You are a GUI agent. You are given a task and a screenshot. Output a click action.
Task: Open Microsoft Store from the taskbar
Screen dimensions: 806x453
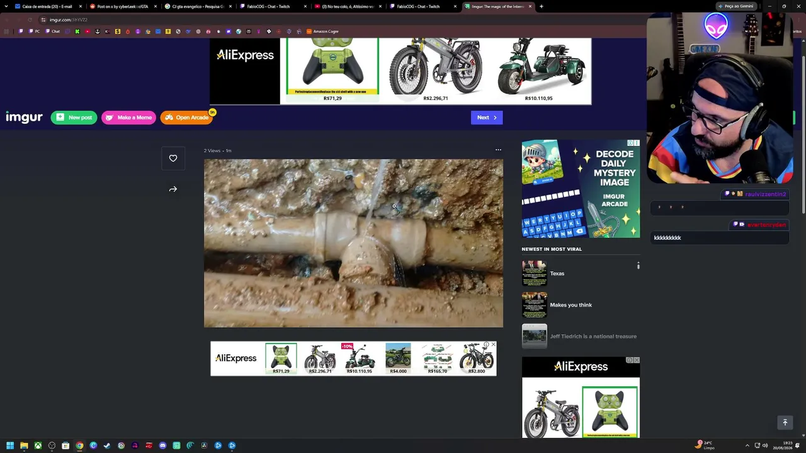tap(65, 445)
